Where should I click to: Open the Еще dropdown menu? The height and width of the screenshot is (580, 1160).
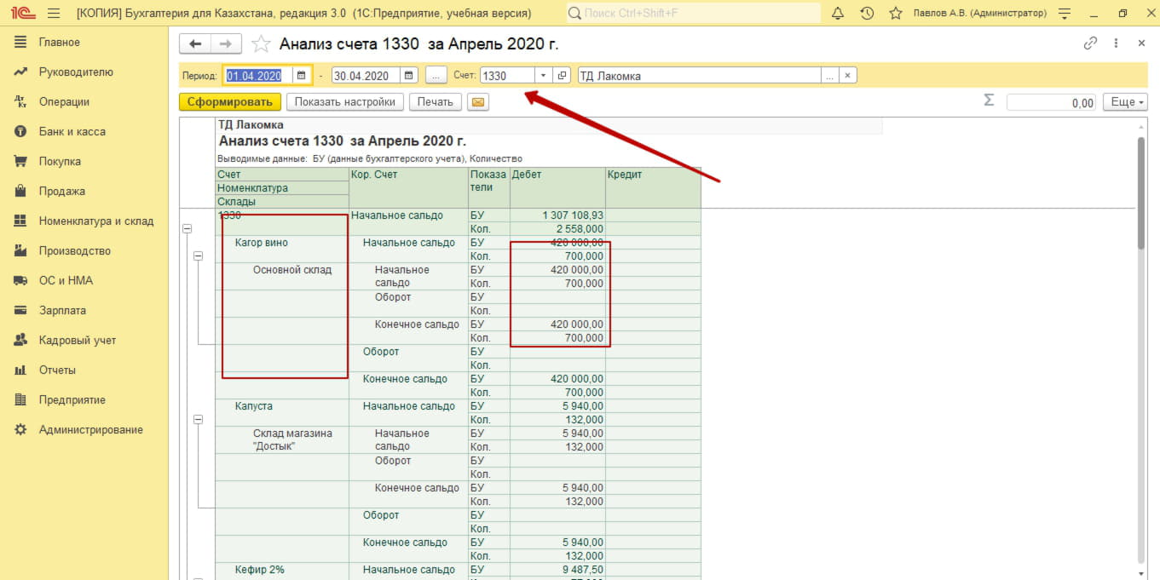[x=1124, y=102]
